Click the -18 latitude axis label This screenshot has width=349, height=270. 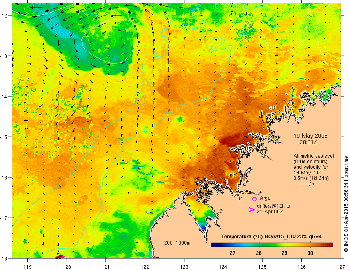(x=4, y=258)
